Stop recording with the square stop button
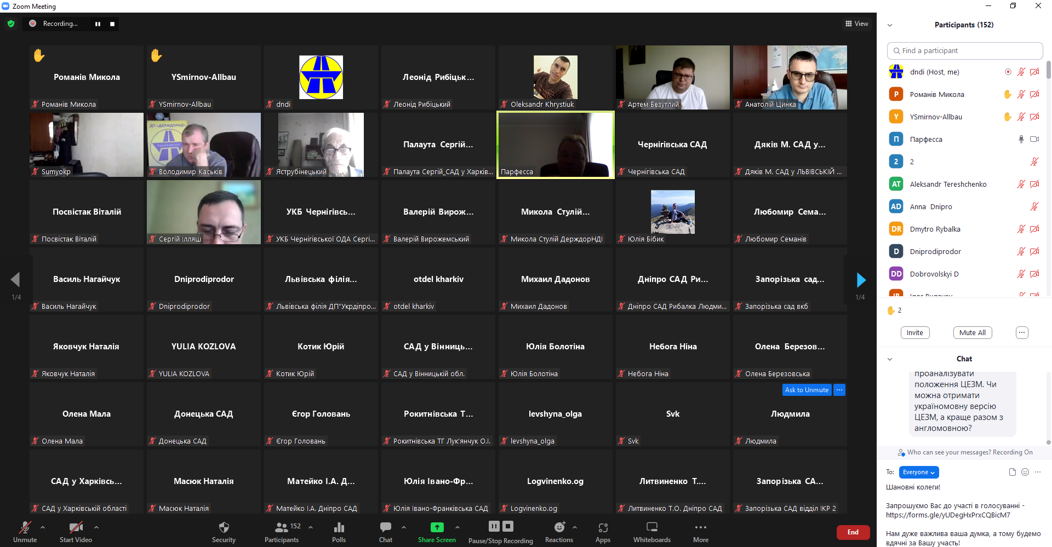The width and height of the screenshot is (1052, 547). 112,24
